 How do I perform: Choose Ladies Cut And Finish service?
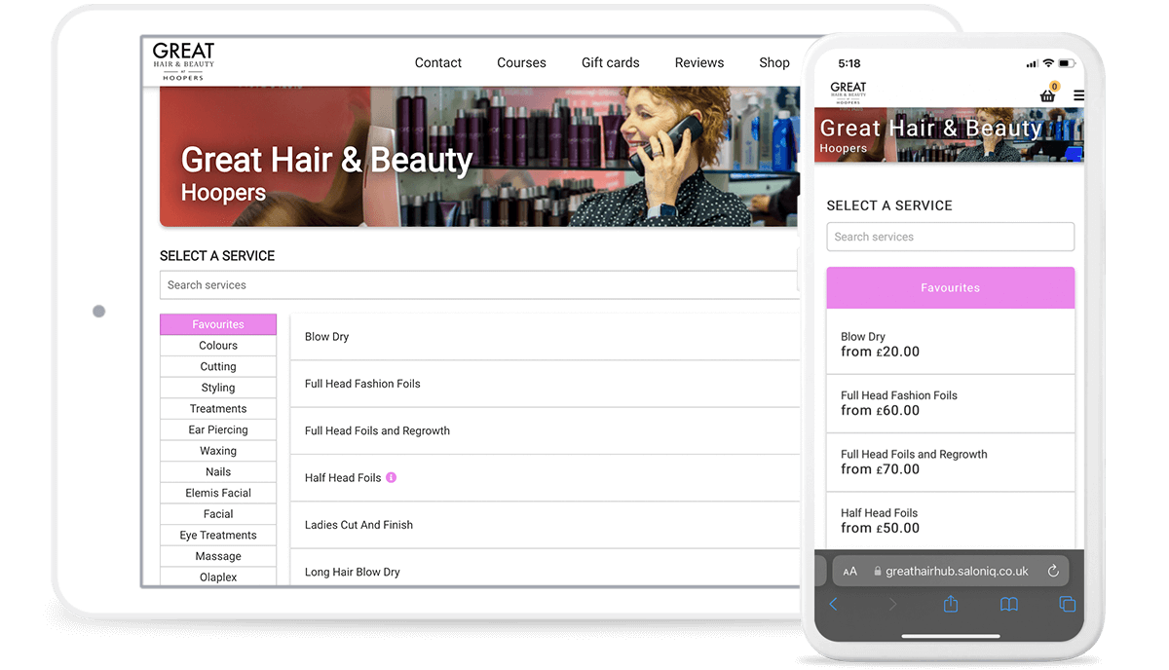(545, 525)
